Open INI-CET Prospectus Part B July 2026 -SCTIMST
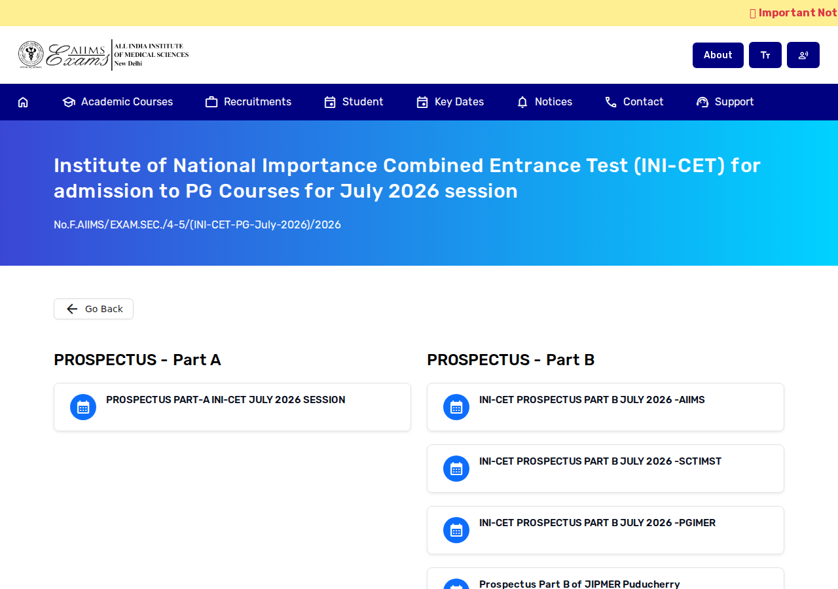Viewport: 838px width, 589px height. coord(600,461)
